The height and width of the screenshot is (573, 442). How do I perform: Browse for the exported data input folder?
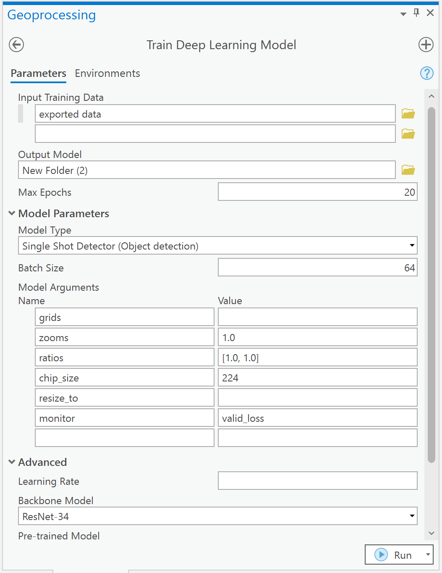[x=408, y=113]
